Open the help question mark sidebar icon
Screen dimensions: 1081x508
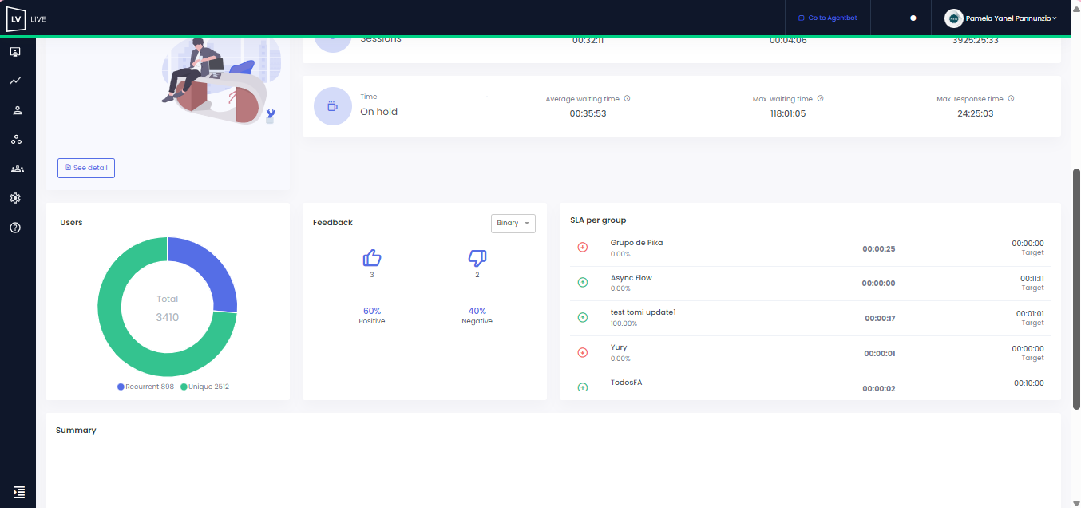[x=15, y=228]
